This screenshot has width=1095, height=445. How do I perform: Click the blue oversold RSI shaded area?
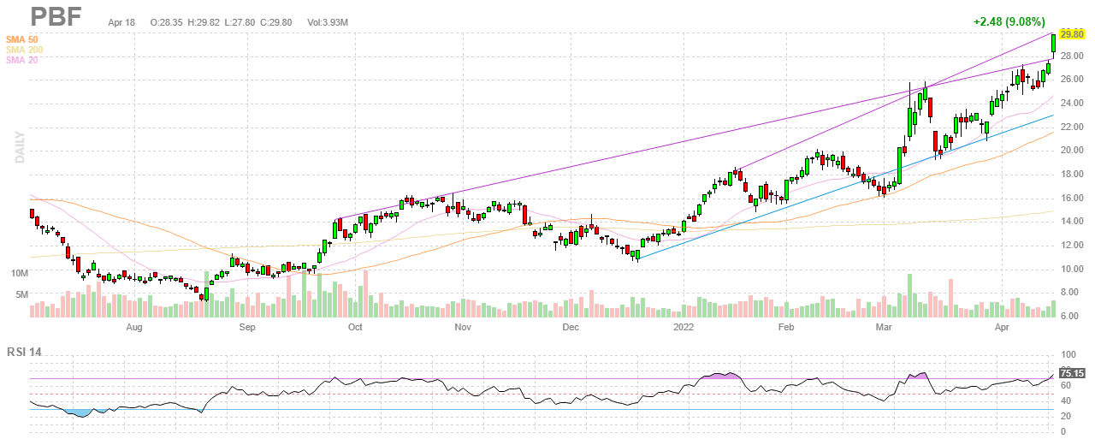[78, 412]
